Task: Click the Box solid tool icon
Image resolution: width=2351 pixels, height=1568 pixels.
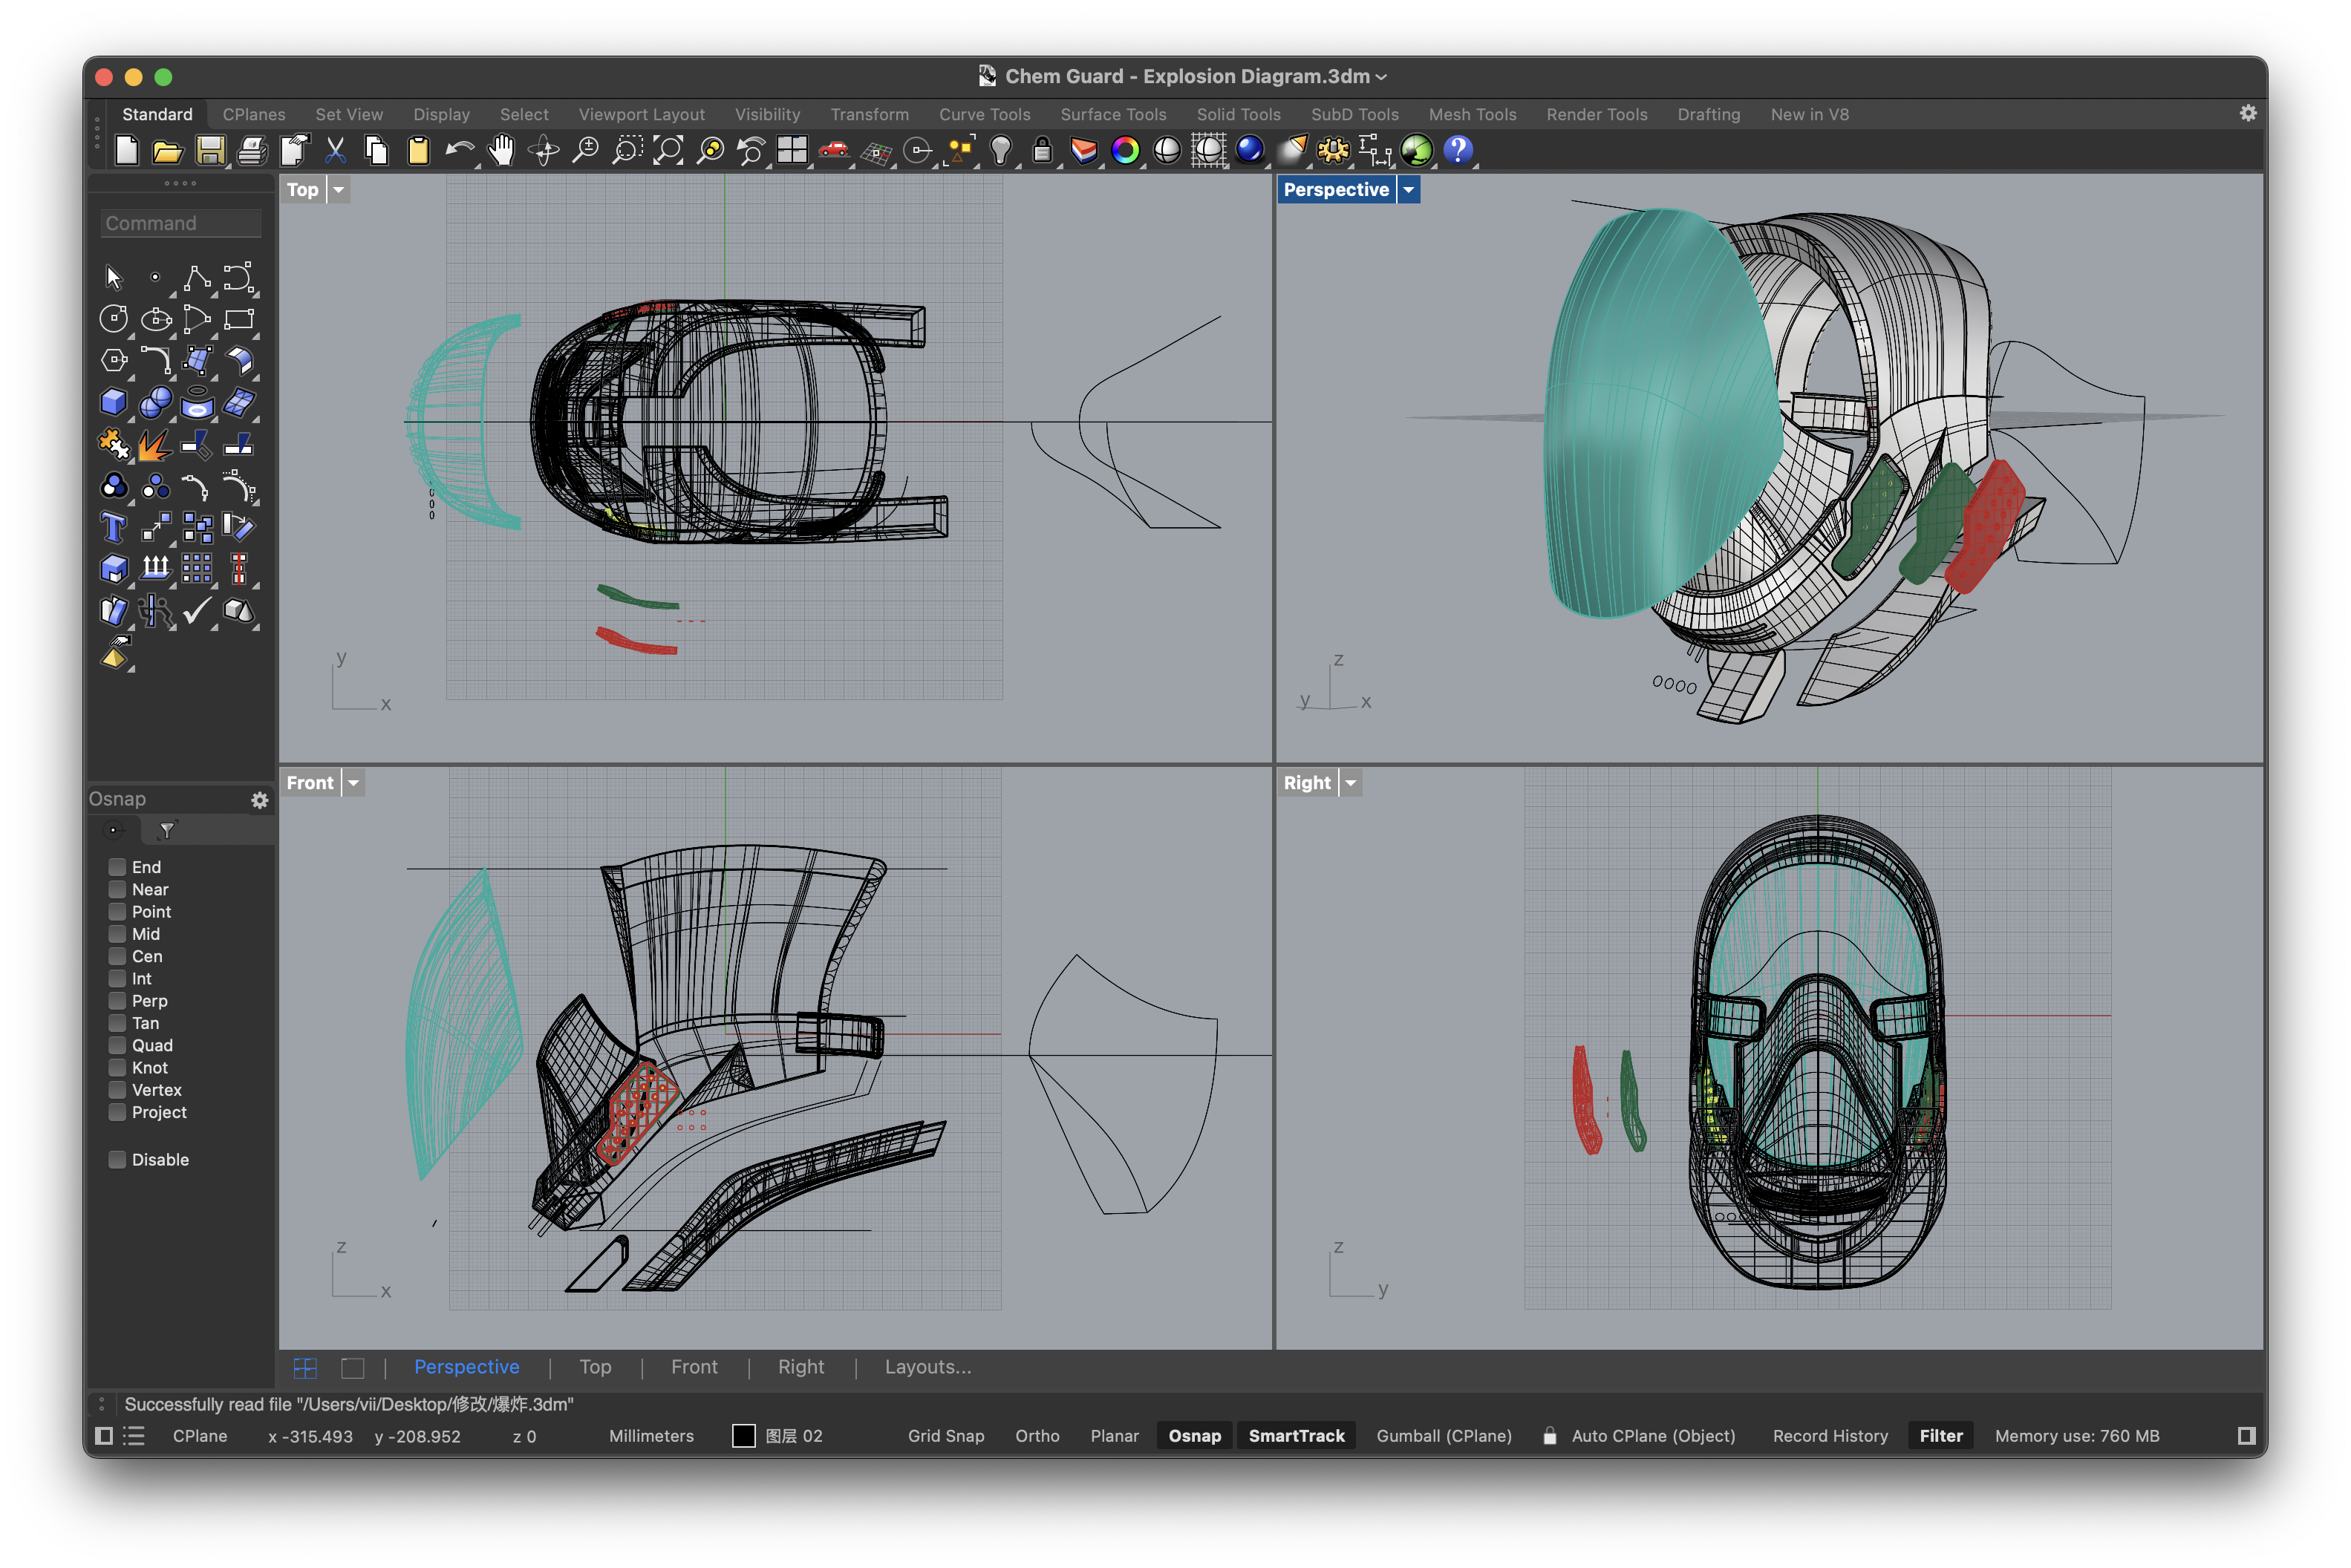Action: click(113, 402)
